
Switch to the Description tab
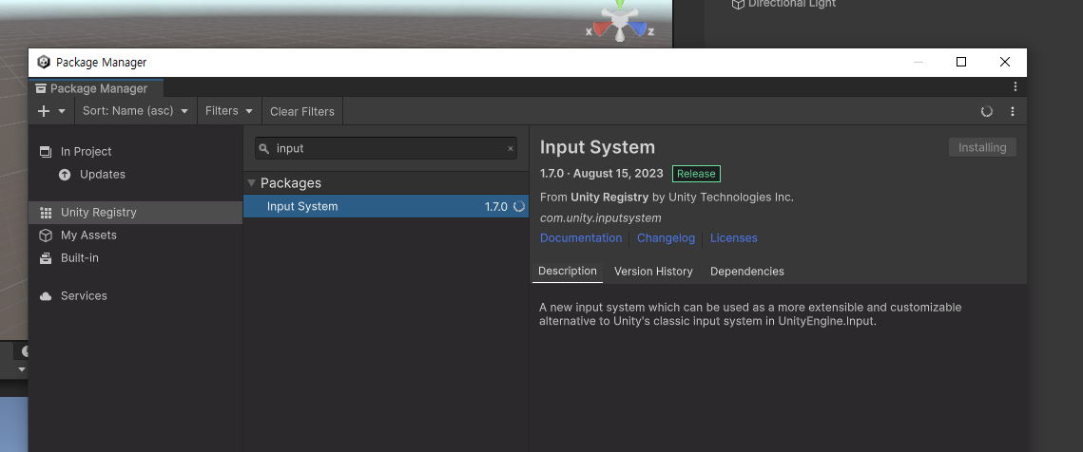point(567,272)
